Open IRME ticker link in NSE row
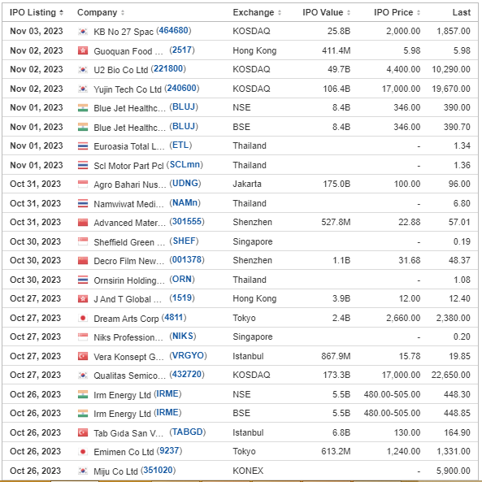482x482 pixels. pyautogui.click(x=167, y=393)
